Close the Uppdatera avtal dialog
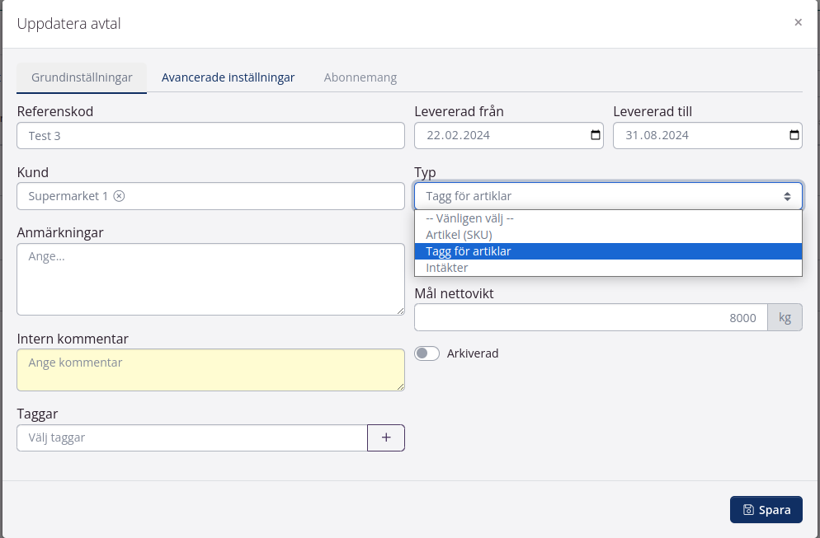The image size is (820, 538). click(798, 23)
